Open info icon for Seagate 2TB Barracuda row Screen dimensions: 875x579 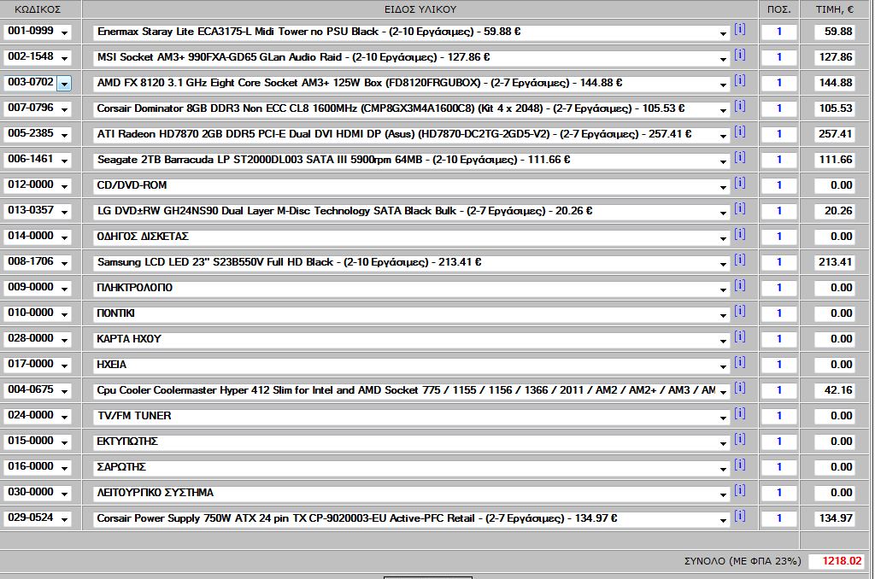739,157
